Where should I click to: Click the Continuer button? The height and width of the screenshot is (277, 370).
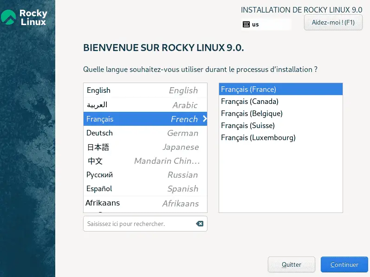coord(344,264)
